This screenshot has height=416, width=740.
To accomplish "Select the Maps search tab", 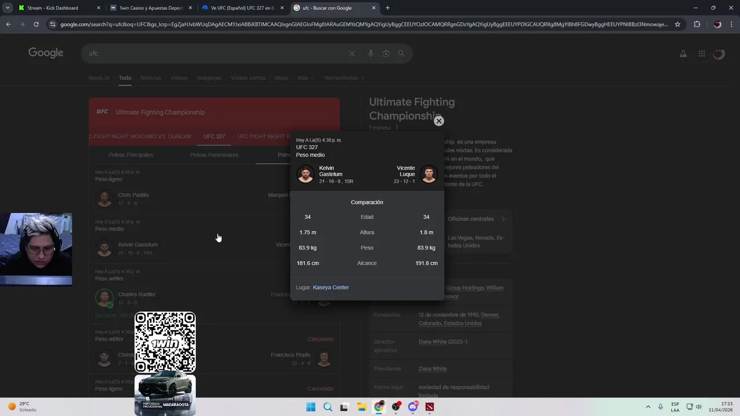I will [x=282, y=78].
